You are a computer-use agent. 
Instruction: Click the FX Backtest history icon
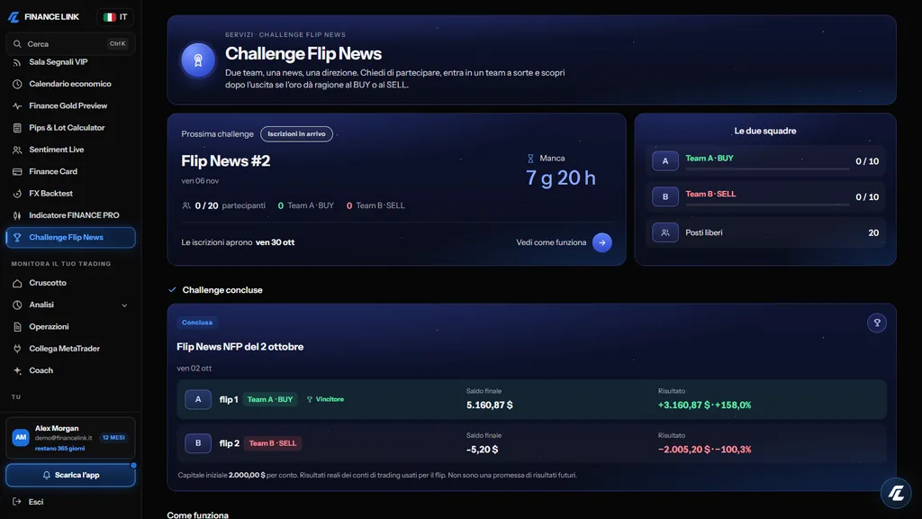17,194
